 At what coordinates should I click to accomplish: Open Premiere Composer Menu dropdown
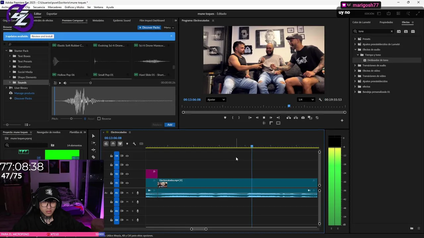point(169,27)
